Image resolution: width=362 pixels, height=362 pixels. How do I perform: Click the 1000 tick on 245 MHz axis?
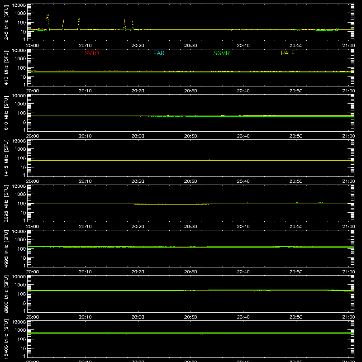click(x=20, y=14)
